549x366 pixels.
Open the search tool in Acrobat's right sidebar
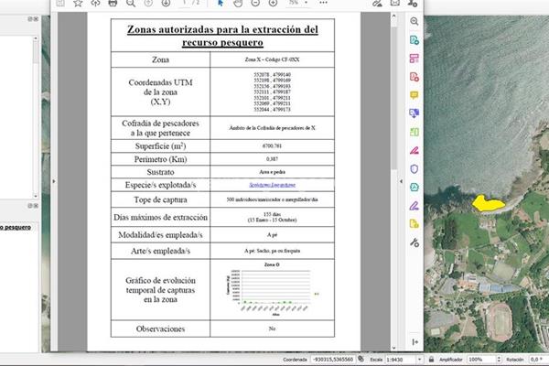pyautogui.click(x=414, y=21)
